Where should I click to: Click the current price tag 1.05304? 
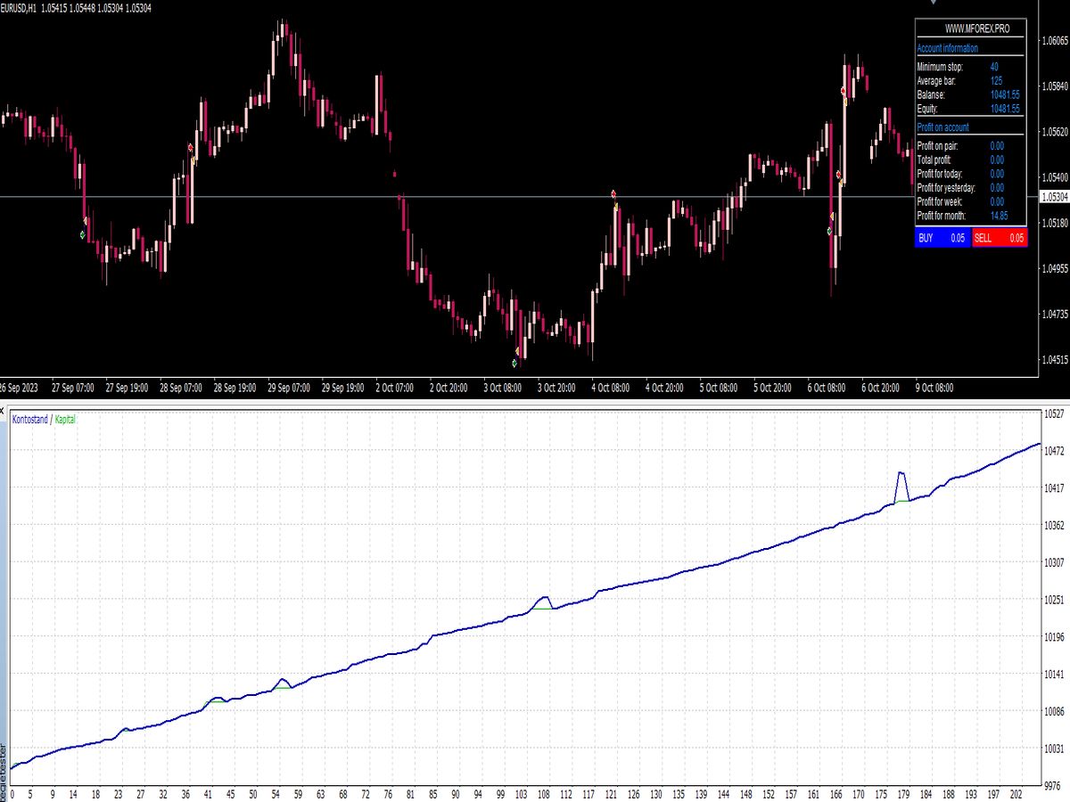point(1055,197)
